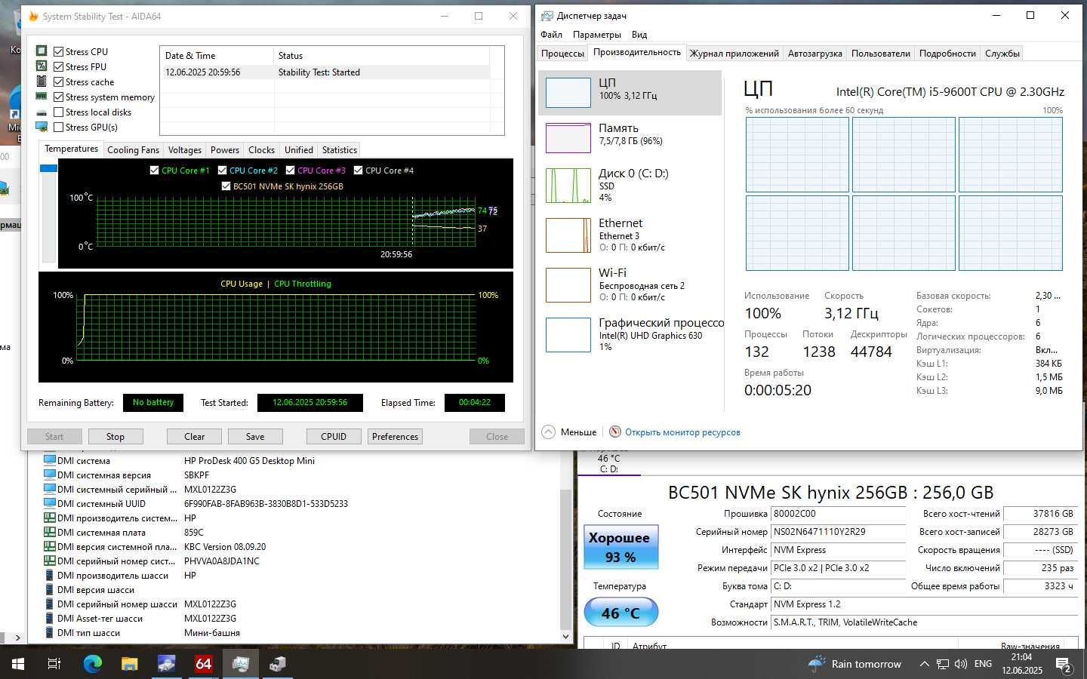This screenshot has height=679, width=1087.
Task: Toggle BC501 NVMe SK hynix graph checkbox
Action: click(x=226, y=186)
